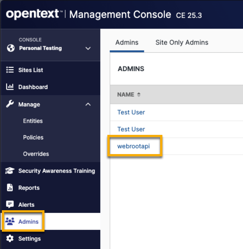
Task: Open the webrootapi admin link
Action: 133,146
